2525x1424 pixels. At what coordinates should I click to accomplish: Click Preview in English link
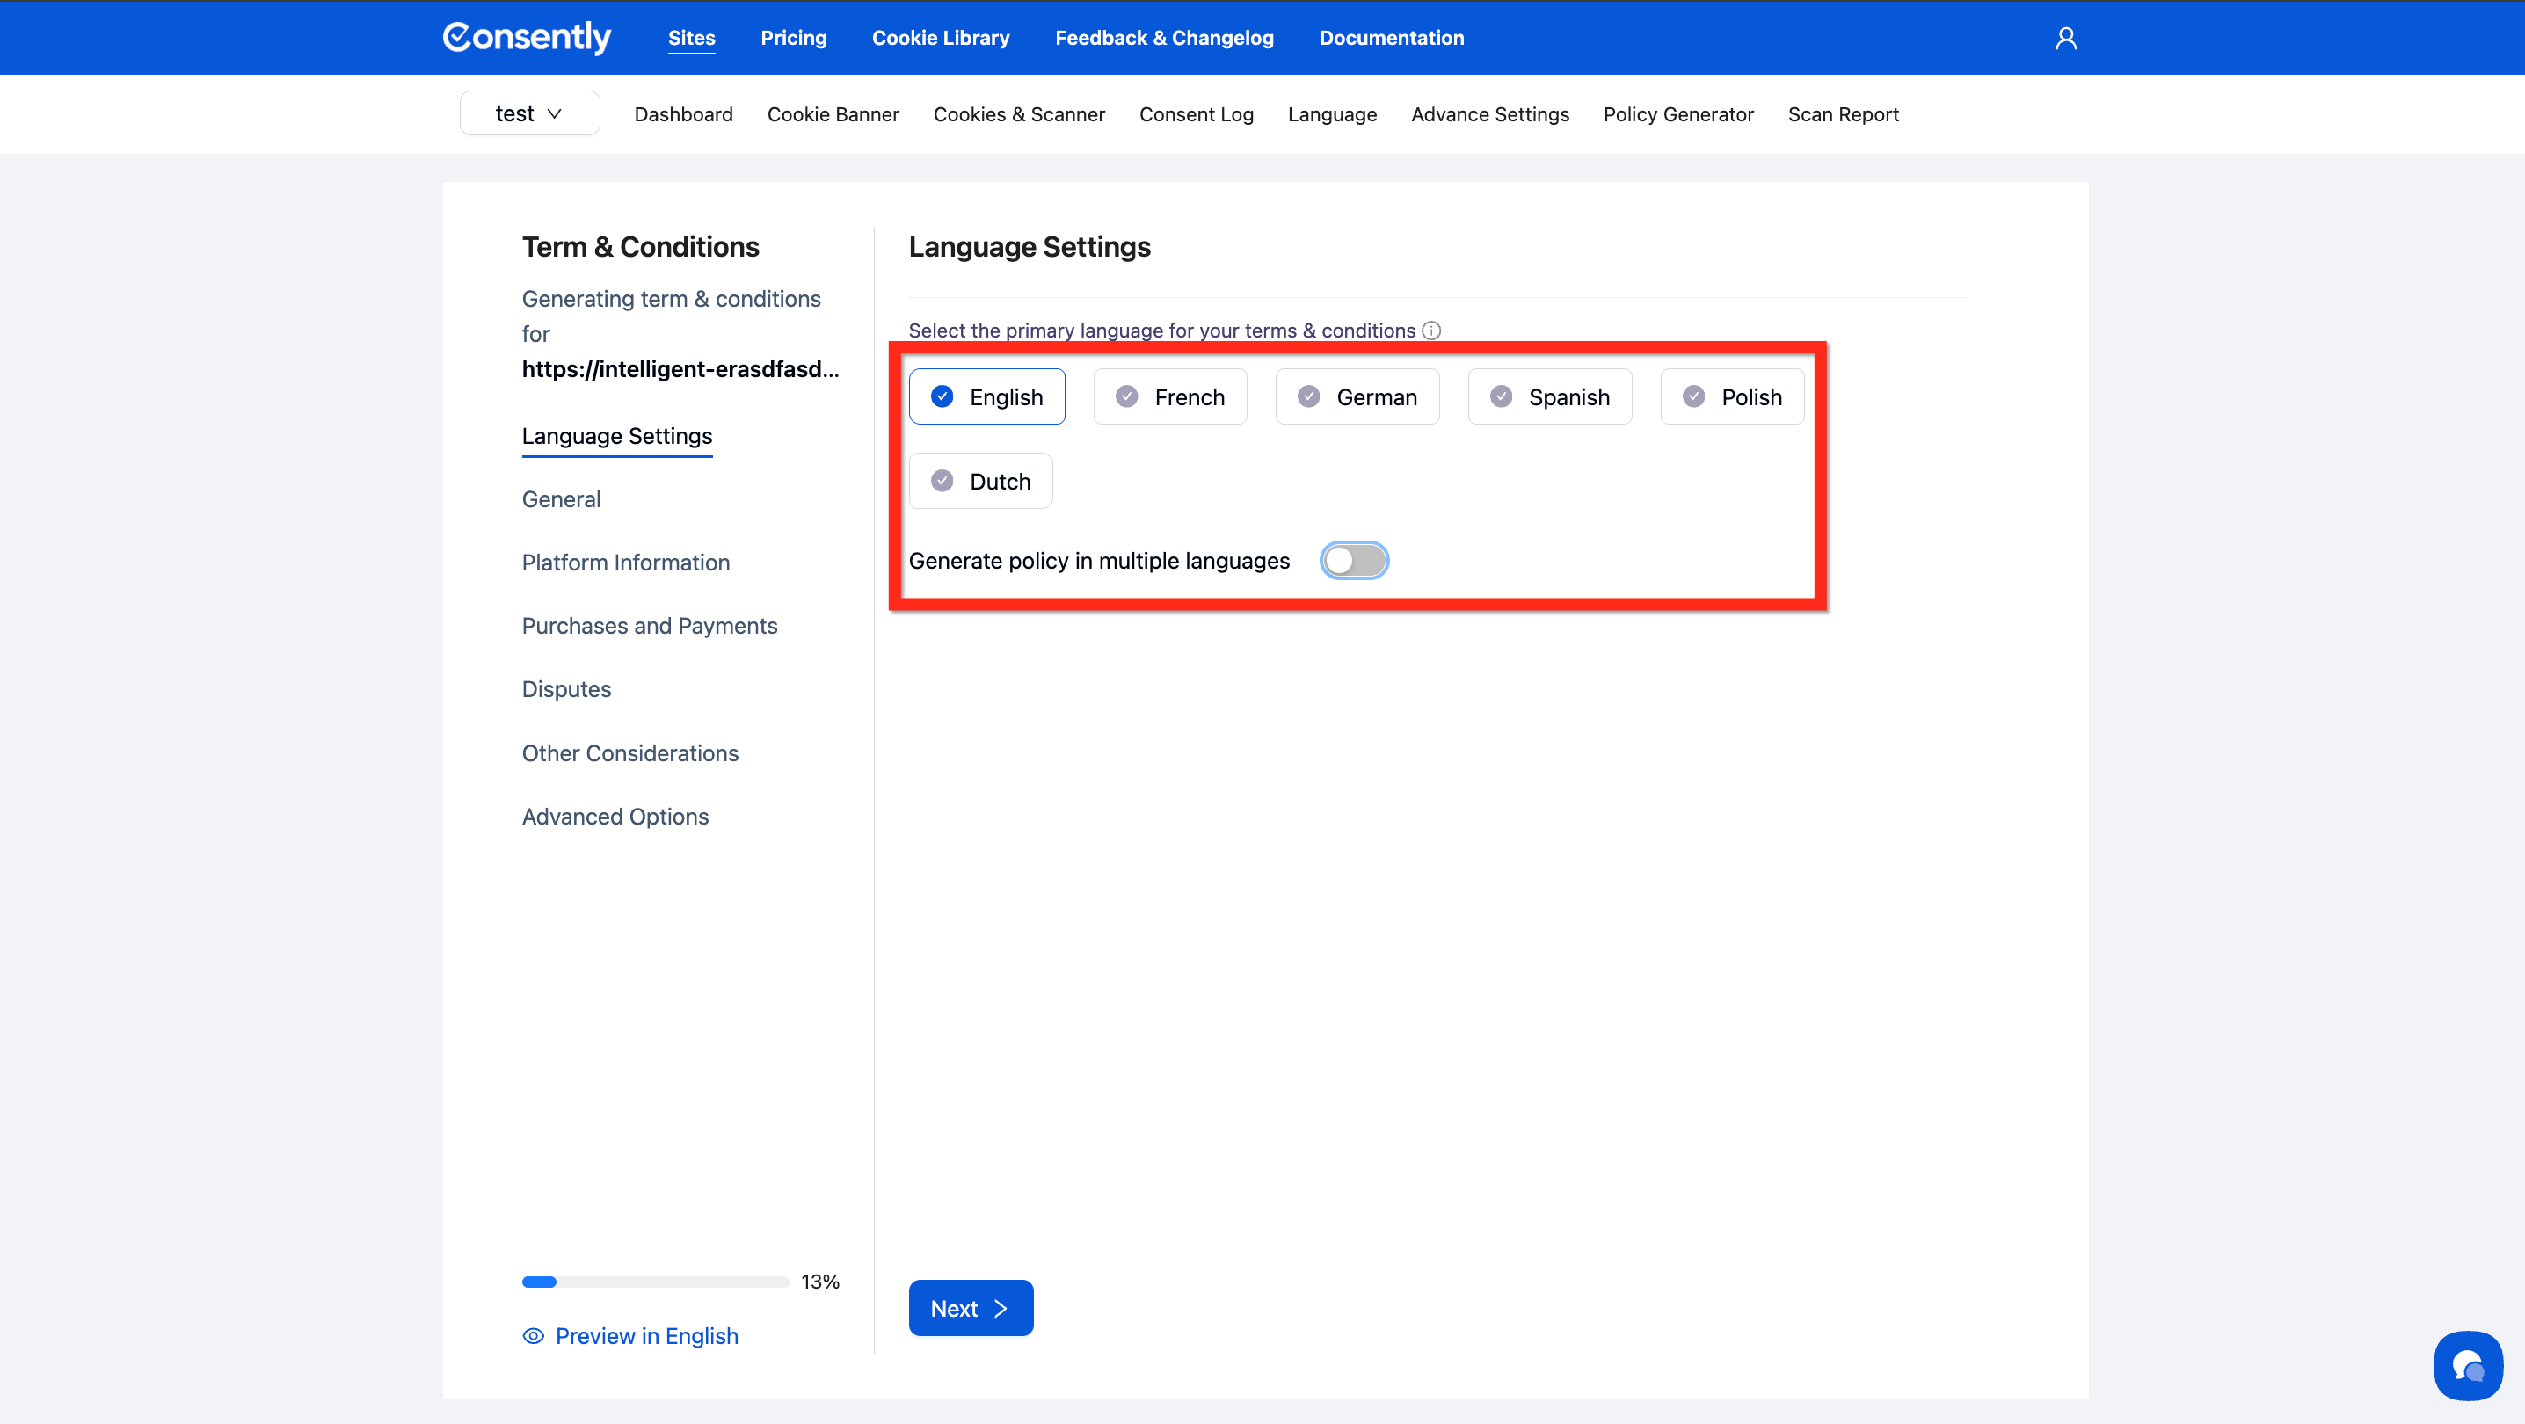pos(646,1336)
